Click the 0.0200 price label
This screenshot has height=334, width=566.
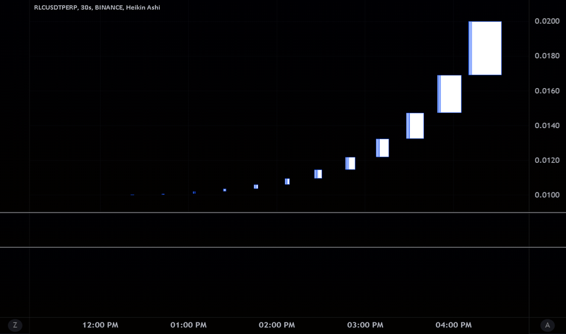pos(547,21)
